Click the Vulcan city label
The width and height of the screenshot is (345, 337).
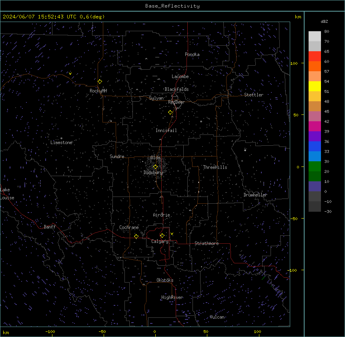(217, 317)
